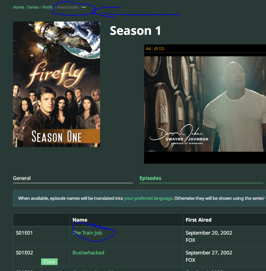The width and height of the screenshot is (266, 271).
Task: Open the 'your preferred language' link
Action: click(x=148, y=198)
